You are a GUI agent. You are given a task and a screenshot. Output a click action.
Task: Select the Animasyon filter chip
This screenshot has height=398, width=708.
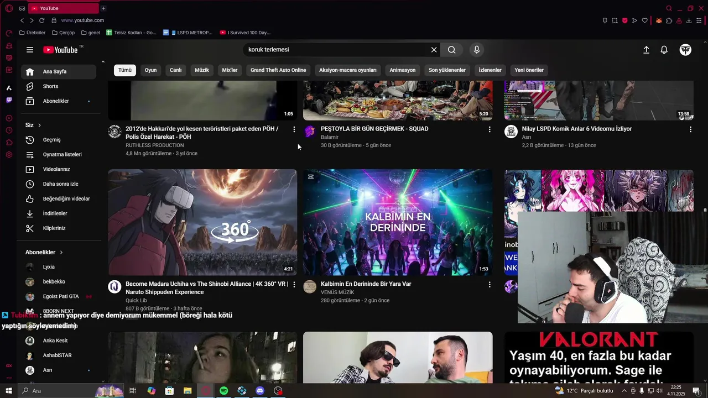click(403, 70)
